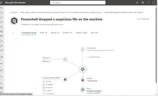This screenshot has width=158, height=96.
Task: Select the Result node at graph bottom
Action: point(83,90)
